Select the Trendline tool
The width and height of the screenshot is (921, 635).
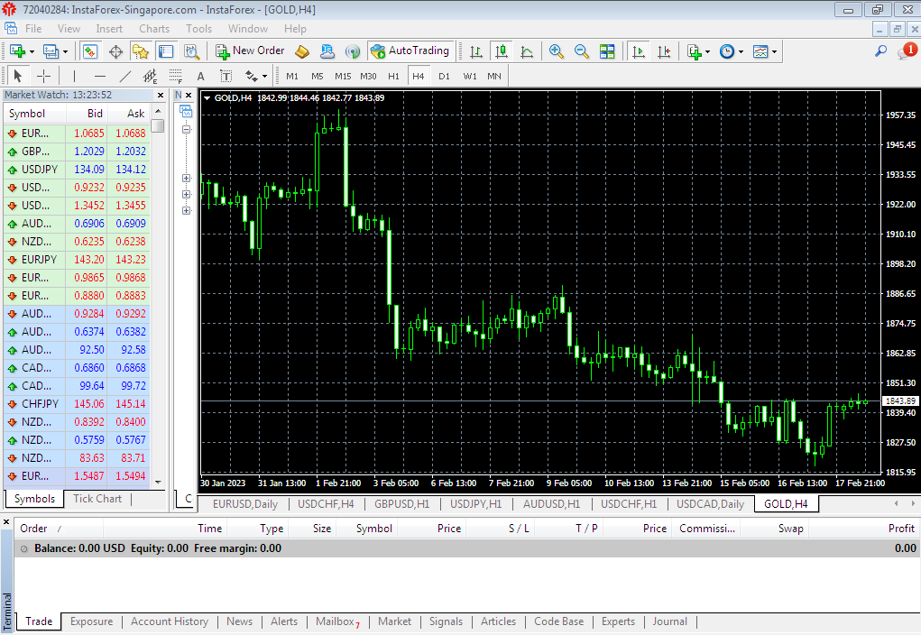pyautogui.click(x=125, y=76)
